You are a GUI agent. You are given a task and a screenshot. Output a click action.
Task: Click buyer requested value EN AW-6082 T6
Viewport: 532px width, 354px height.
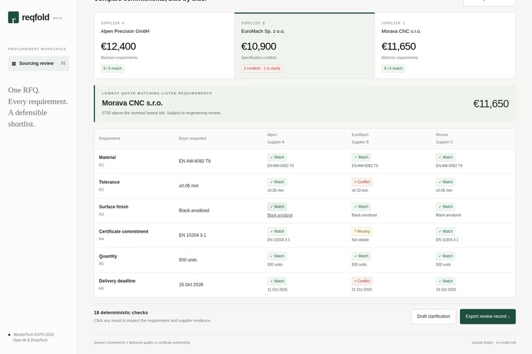pyautogui.click(x=195, y=161)
